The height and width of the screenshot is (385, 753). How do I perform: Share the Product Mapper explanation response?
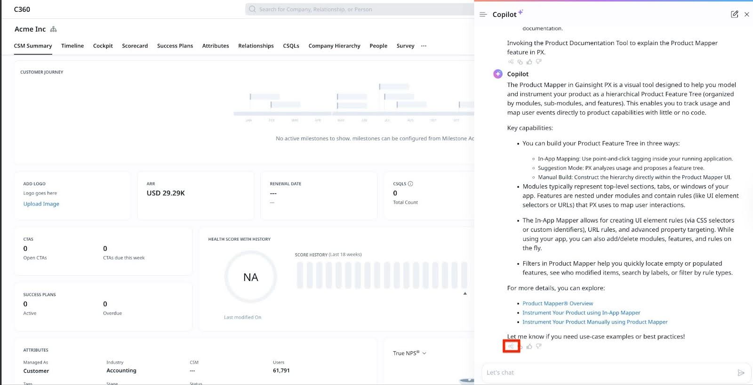coord(511,346)
